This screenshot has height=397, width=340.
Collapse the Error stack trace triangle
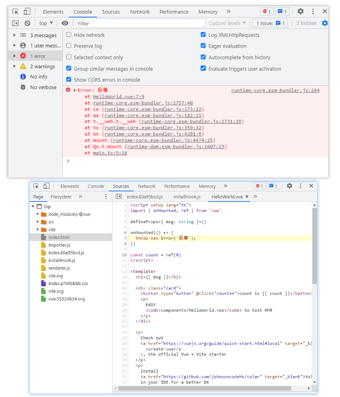click(75, 90)
